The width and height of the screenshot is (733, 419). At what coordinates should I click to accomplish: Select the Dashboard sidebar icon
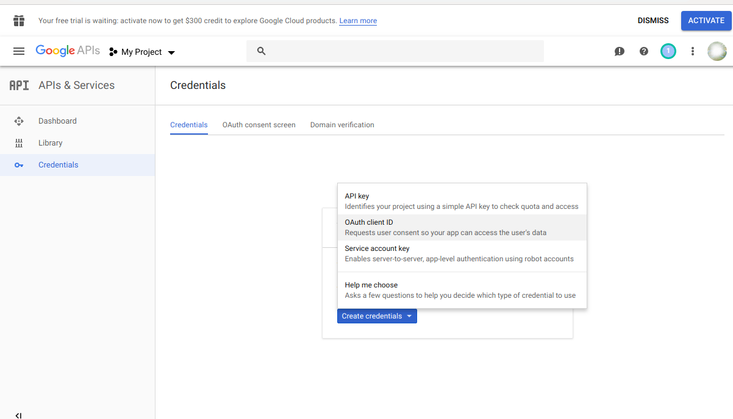click(x=19, y=121)
